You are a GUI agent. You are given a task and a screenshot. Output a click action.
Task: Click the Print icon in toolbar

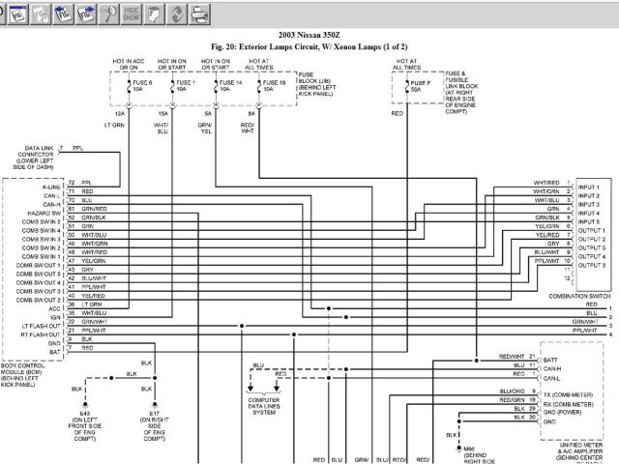tap(200, 14)
